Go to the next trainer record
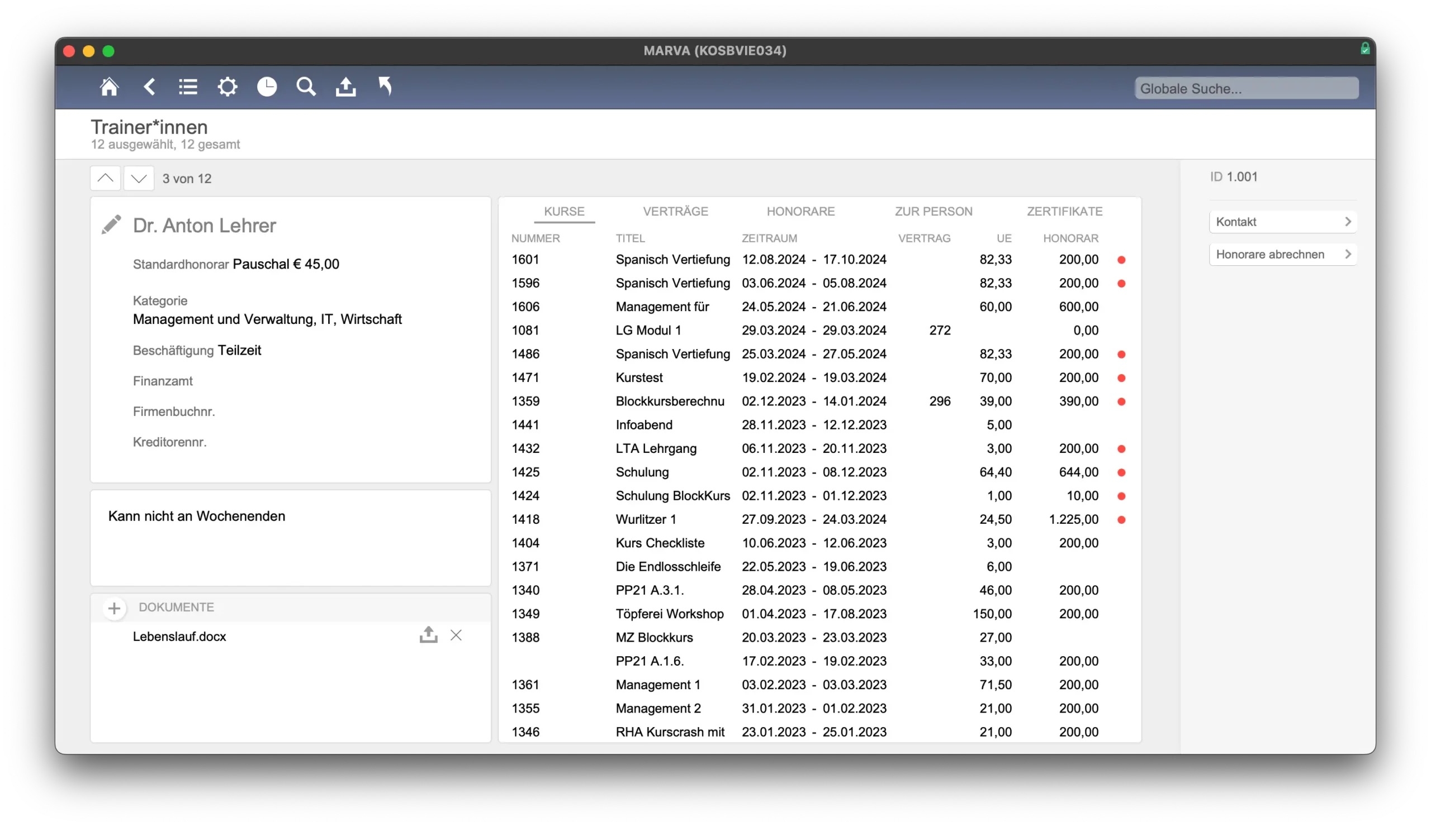This screenshot has height=827, width=1431. pos(139,178)
